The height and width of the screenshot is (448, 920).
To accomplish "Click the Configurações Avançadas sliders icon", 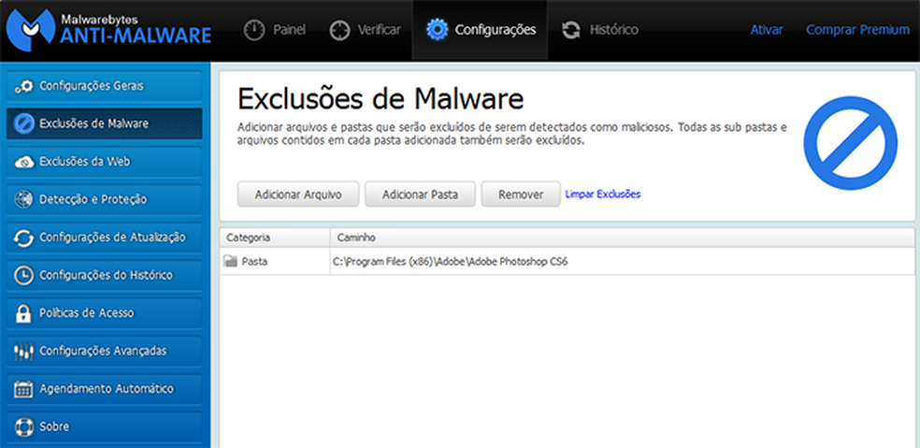I will point(23,351).
